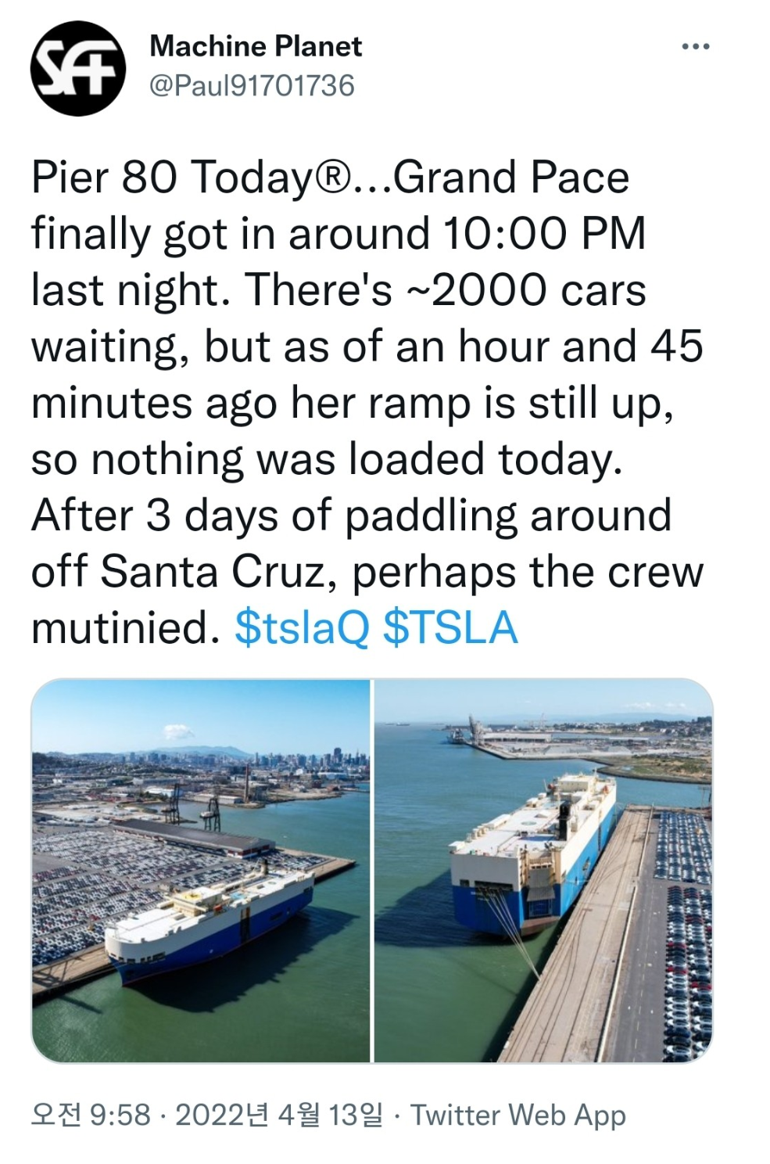Click the parked cars in right photo
The image size is (770, 1164).
(682, 939)
